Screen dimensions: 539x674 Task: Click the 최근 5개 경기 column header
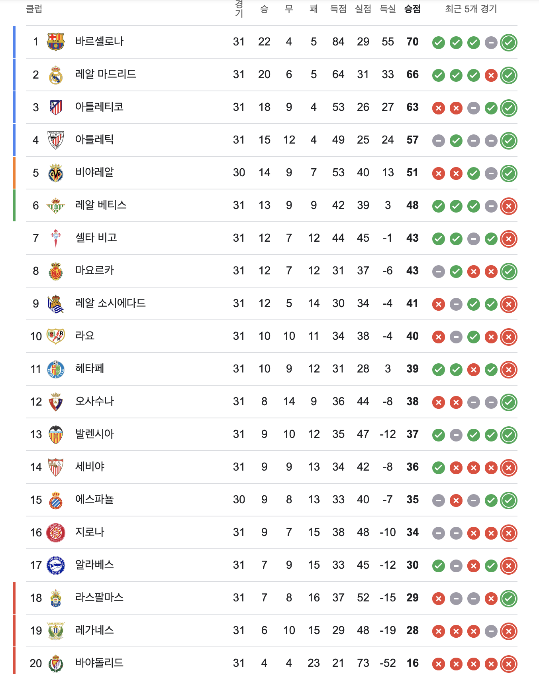pyautogui.click(x=471, y=9)
